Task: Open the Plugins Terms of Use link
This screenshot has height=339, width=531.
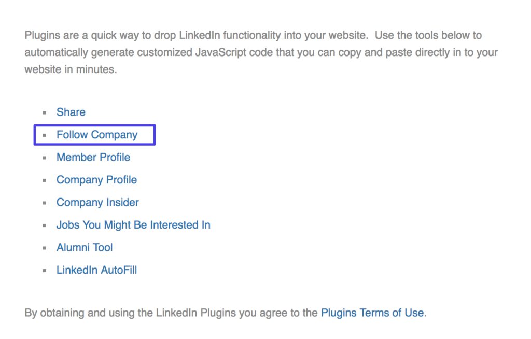Action: click(x=372, y=313)
